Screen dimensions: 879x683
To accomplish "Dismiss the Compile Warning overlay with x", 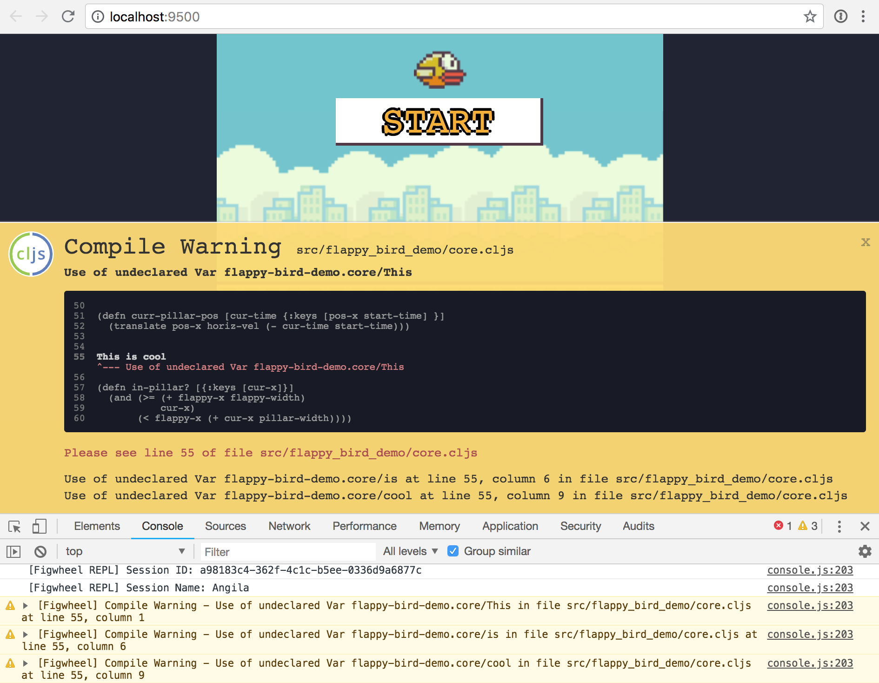I will [865, 242].
